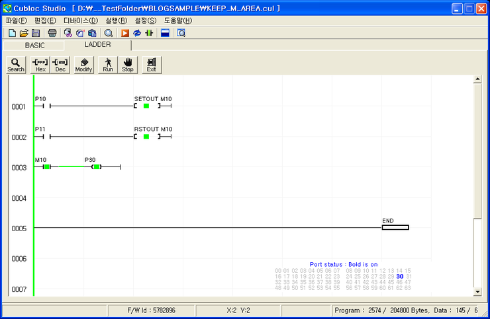Toggle Dec display mode
This screenshot has height=319, width=490.
[60, 65]
